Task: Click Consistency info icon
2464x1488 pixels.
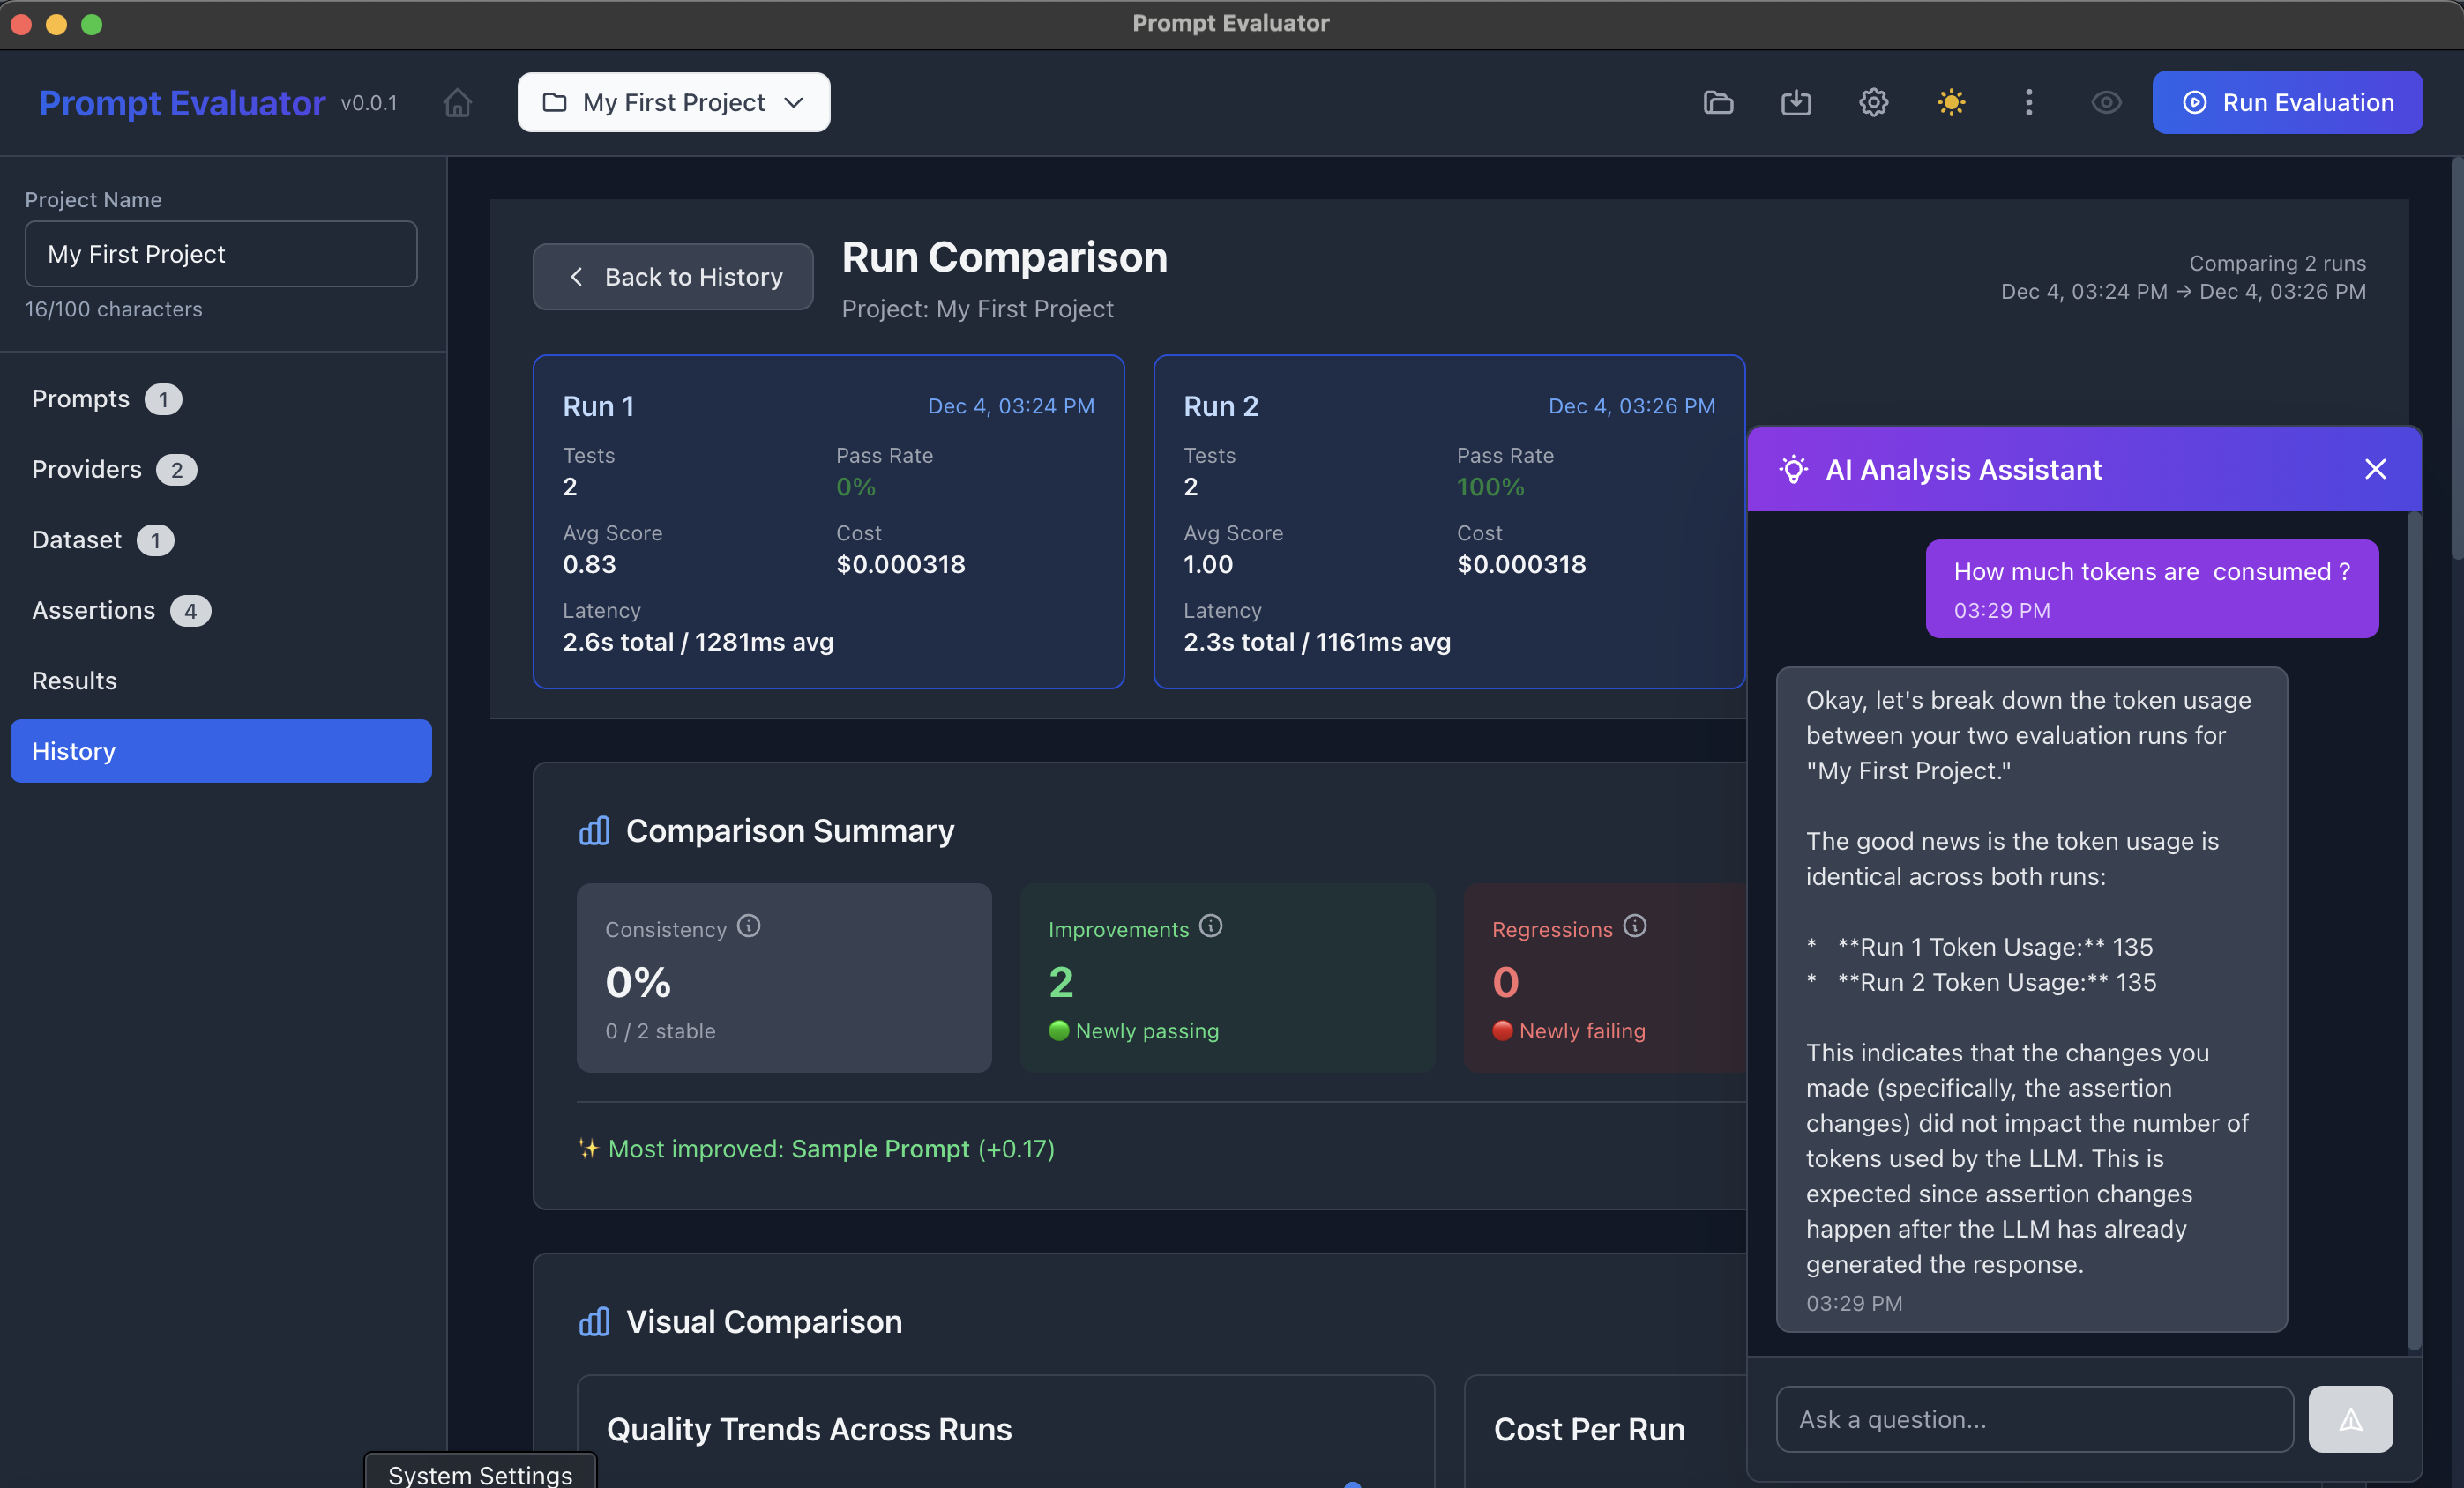Action: point(749,926)
